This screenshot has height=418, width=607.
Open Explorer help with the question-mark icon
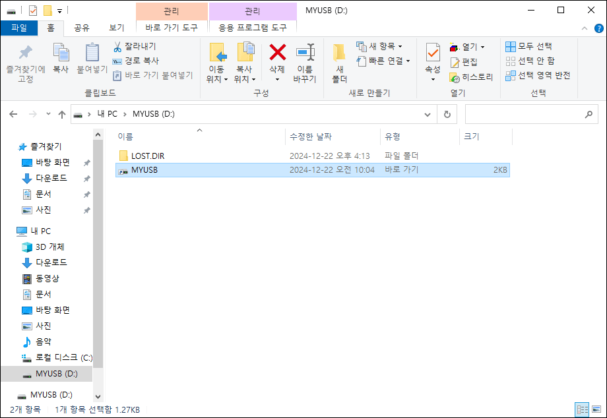tap(598, 28)
